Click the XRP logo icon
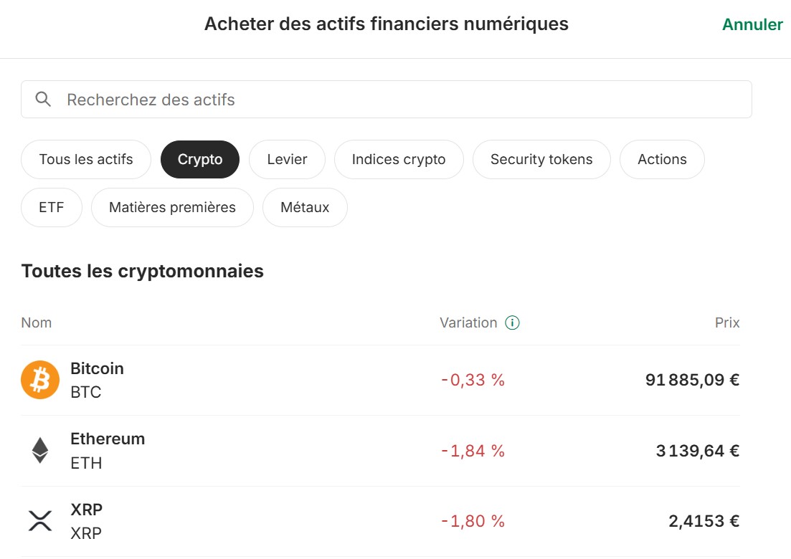This screenshot has height=559, width=791. [39, 520]
